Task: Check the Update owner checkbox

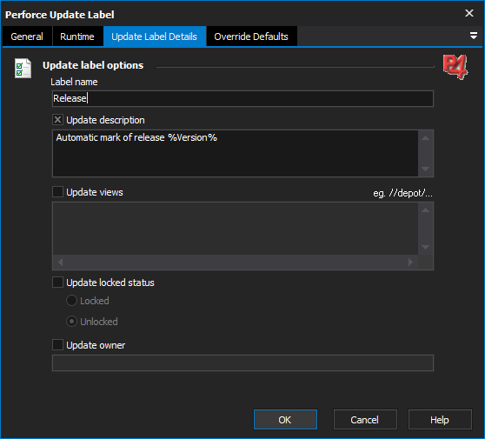Action: (57, 344)
